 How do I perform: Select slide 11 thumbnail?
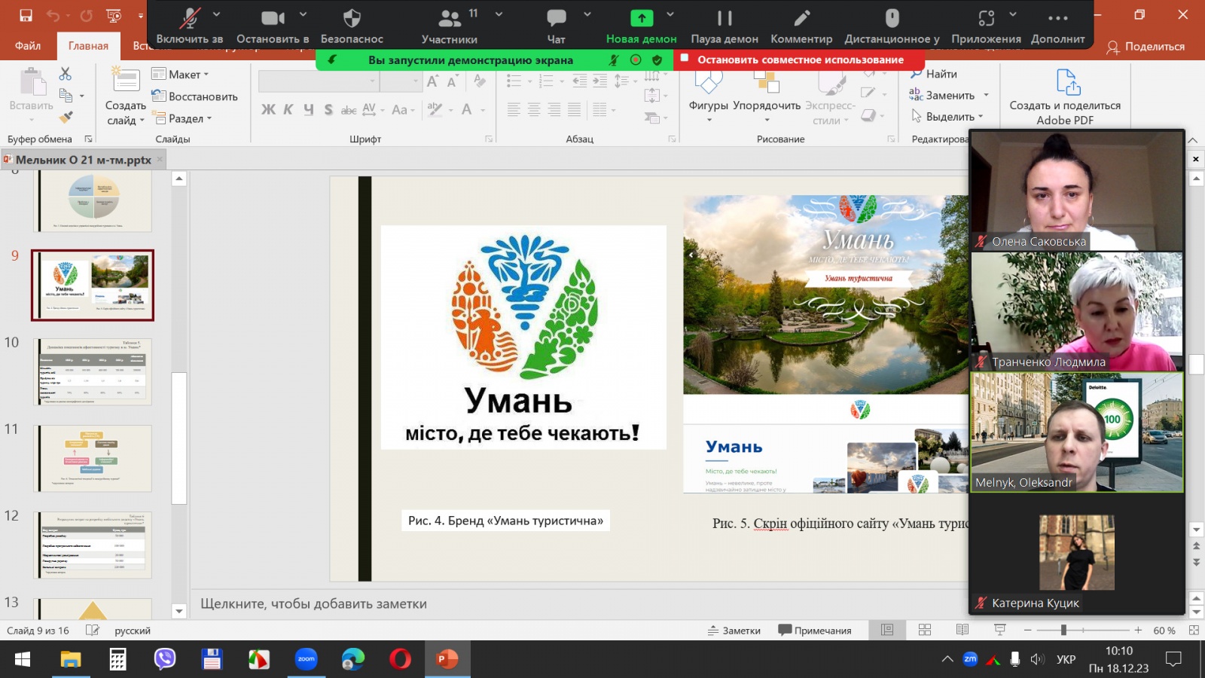point(94,458)
